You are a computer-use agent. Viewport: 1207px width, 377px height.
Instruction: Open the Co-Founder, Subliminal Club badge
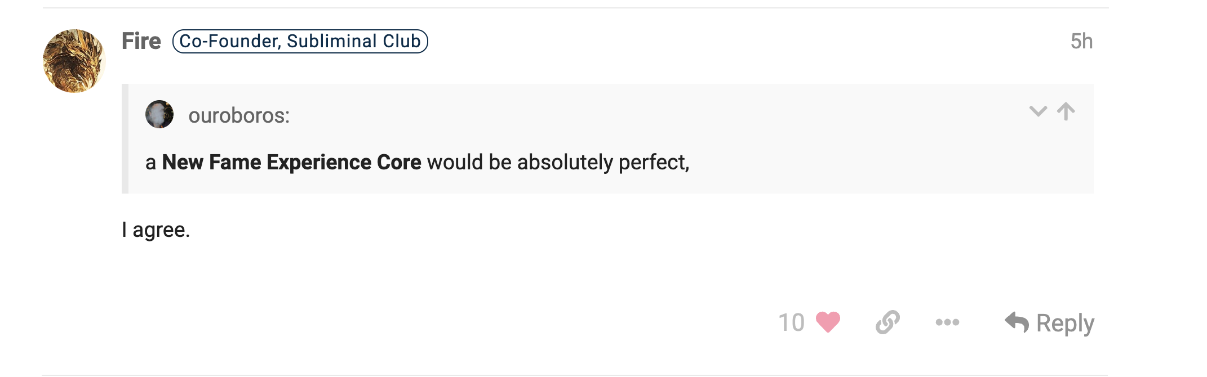(300, 41)
